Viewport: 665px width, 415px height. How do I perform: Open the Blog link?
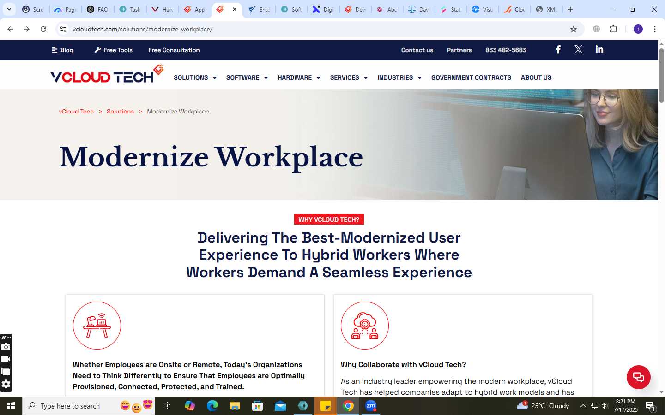coord(62,50)
